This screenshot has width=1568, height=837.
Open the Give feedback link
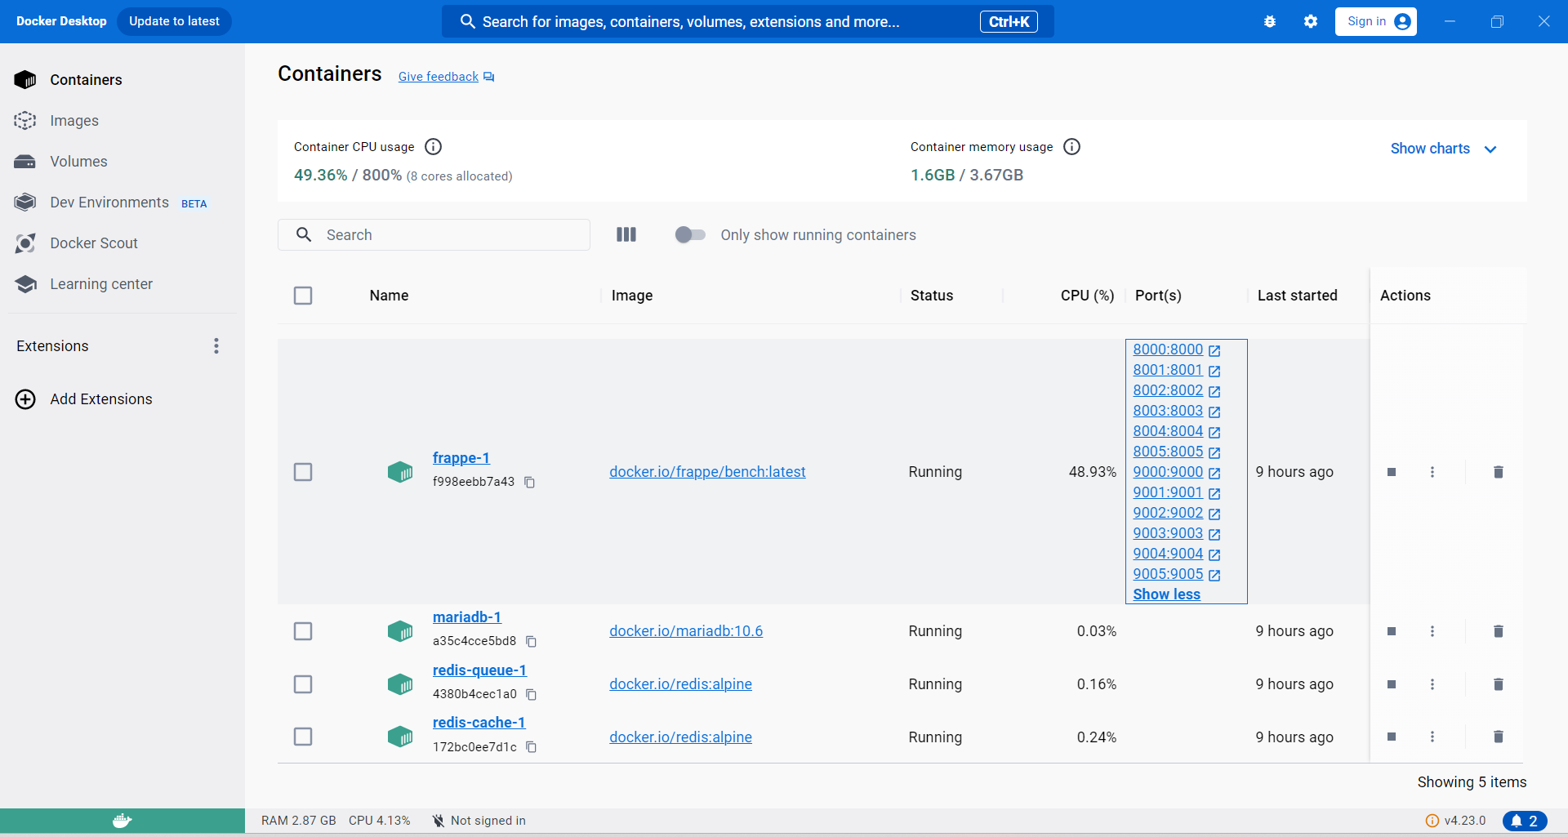click(x=439, y=77)
